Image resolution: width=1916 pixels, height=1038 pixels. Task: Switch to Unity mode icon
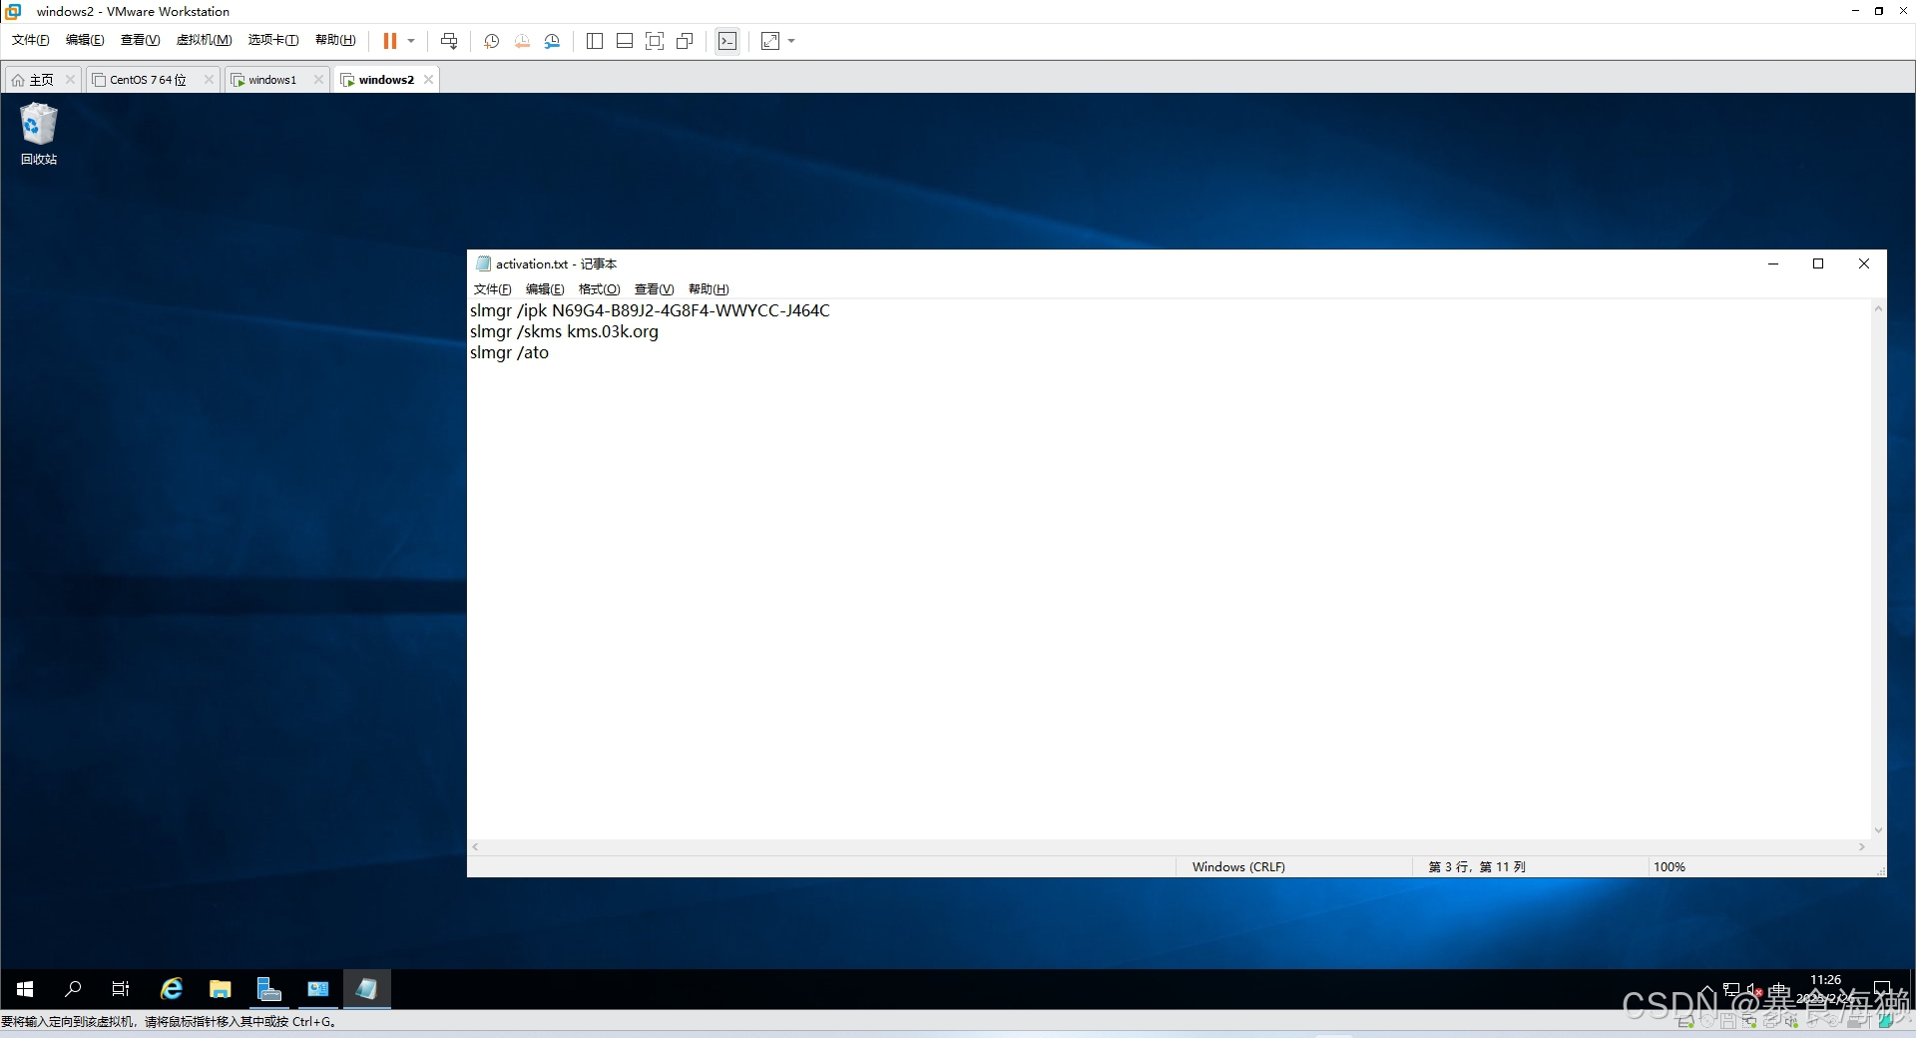pos(685,41)
